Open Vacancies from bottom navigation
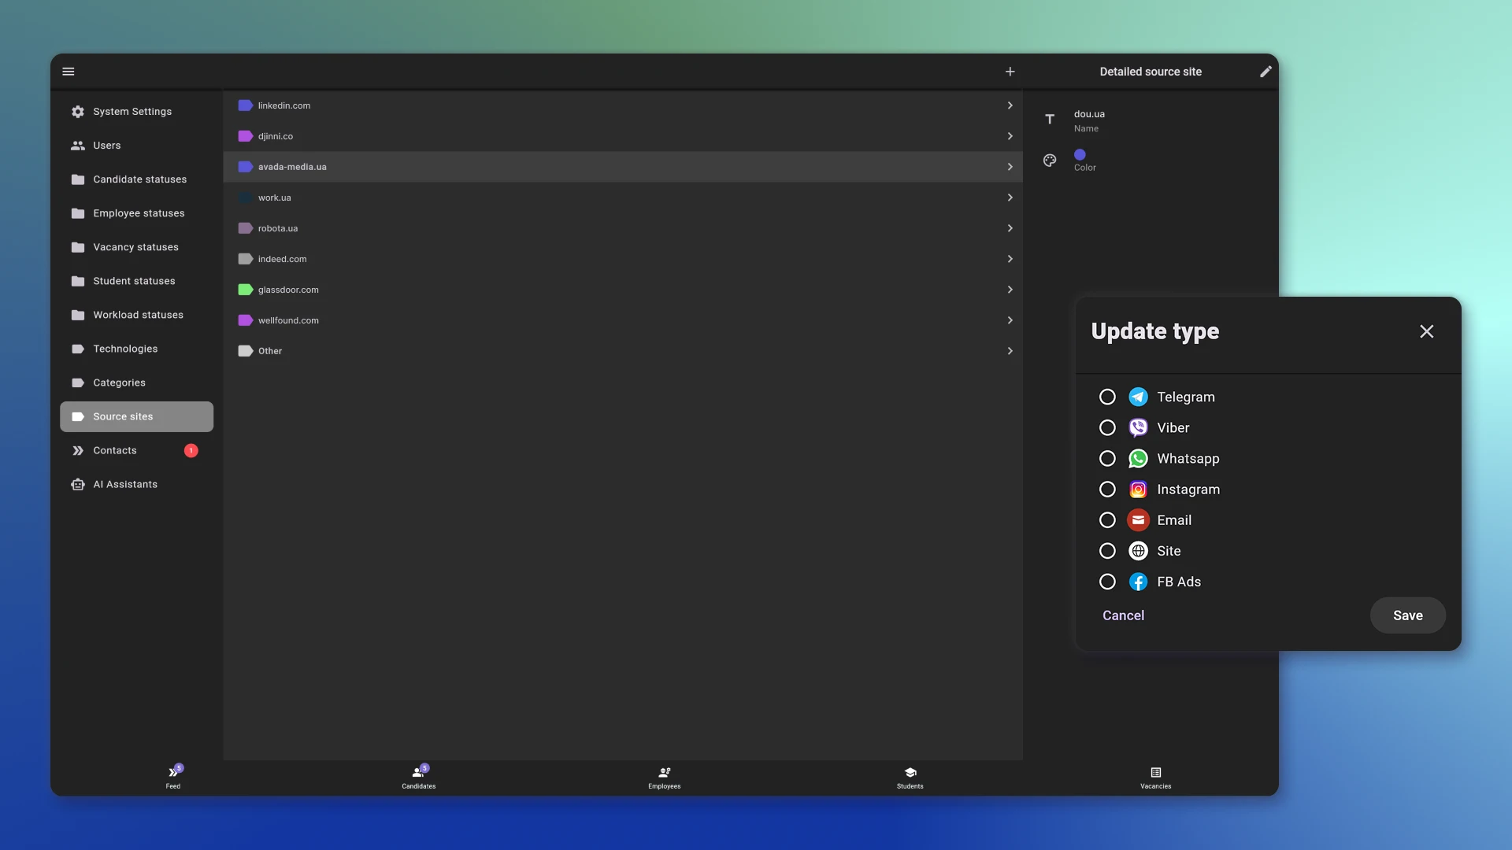Image resolution: width=1512 pixels, height=850 pixels. [x=1155, y=777]
